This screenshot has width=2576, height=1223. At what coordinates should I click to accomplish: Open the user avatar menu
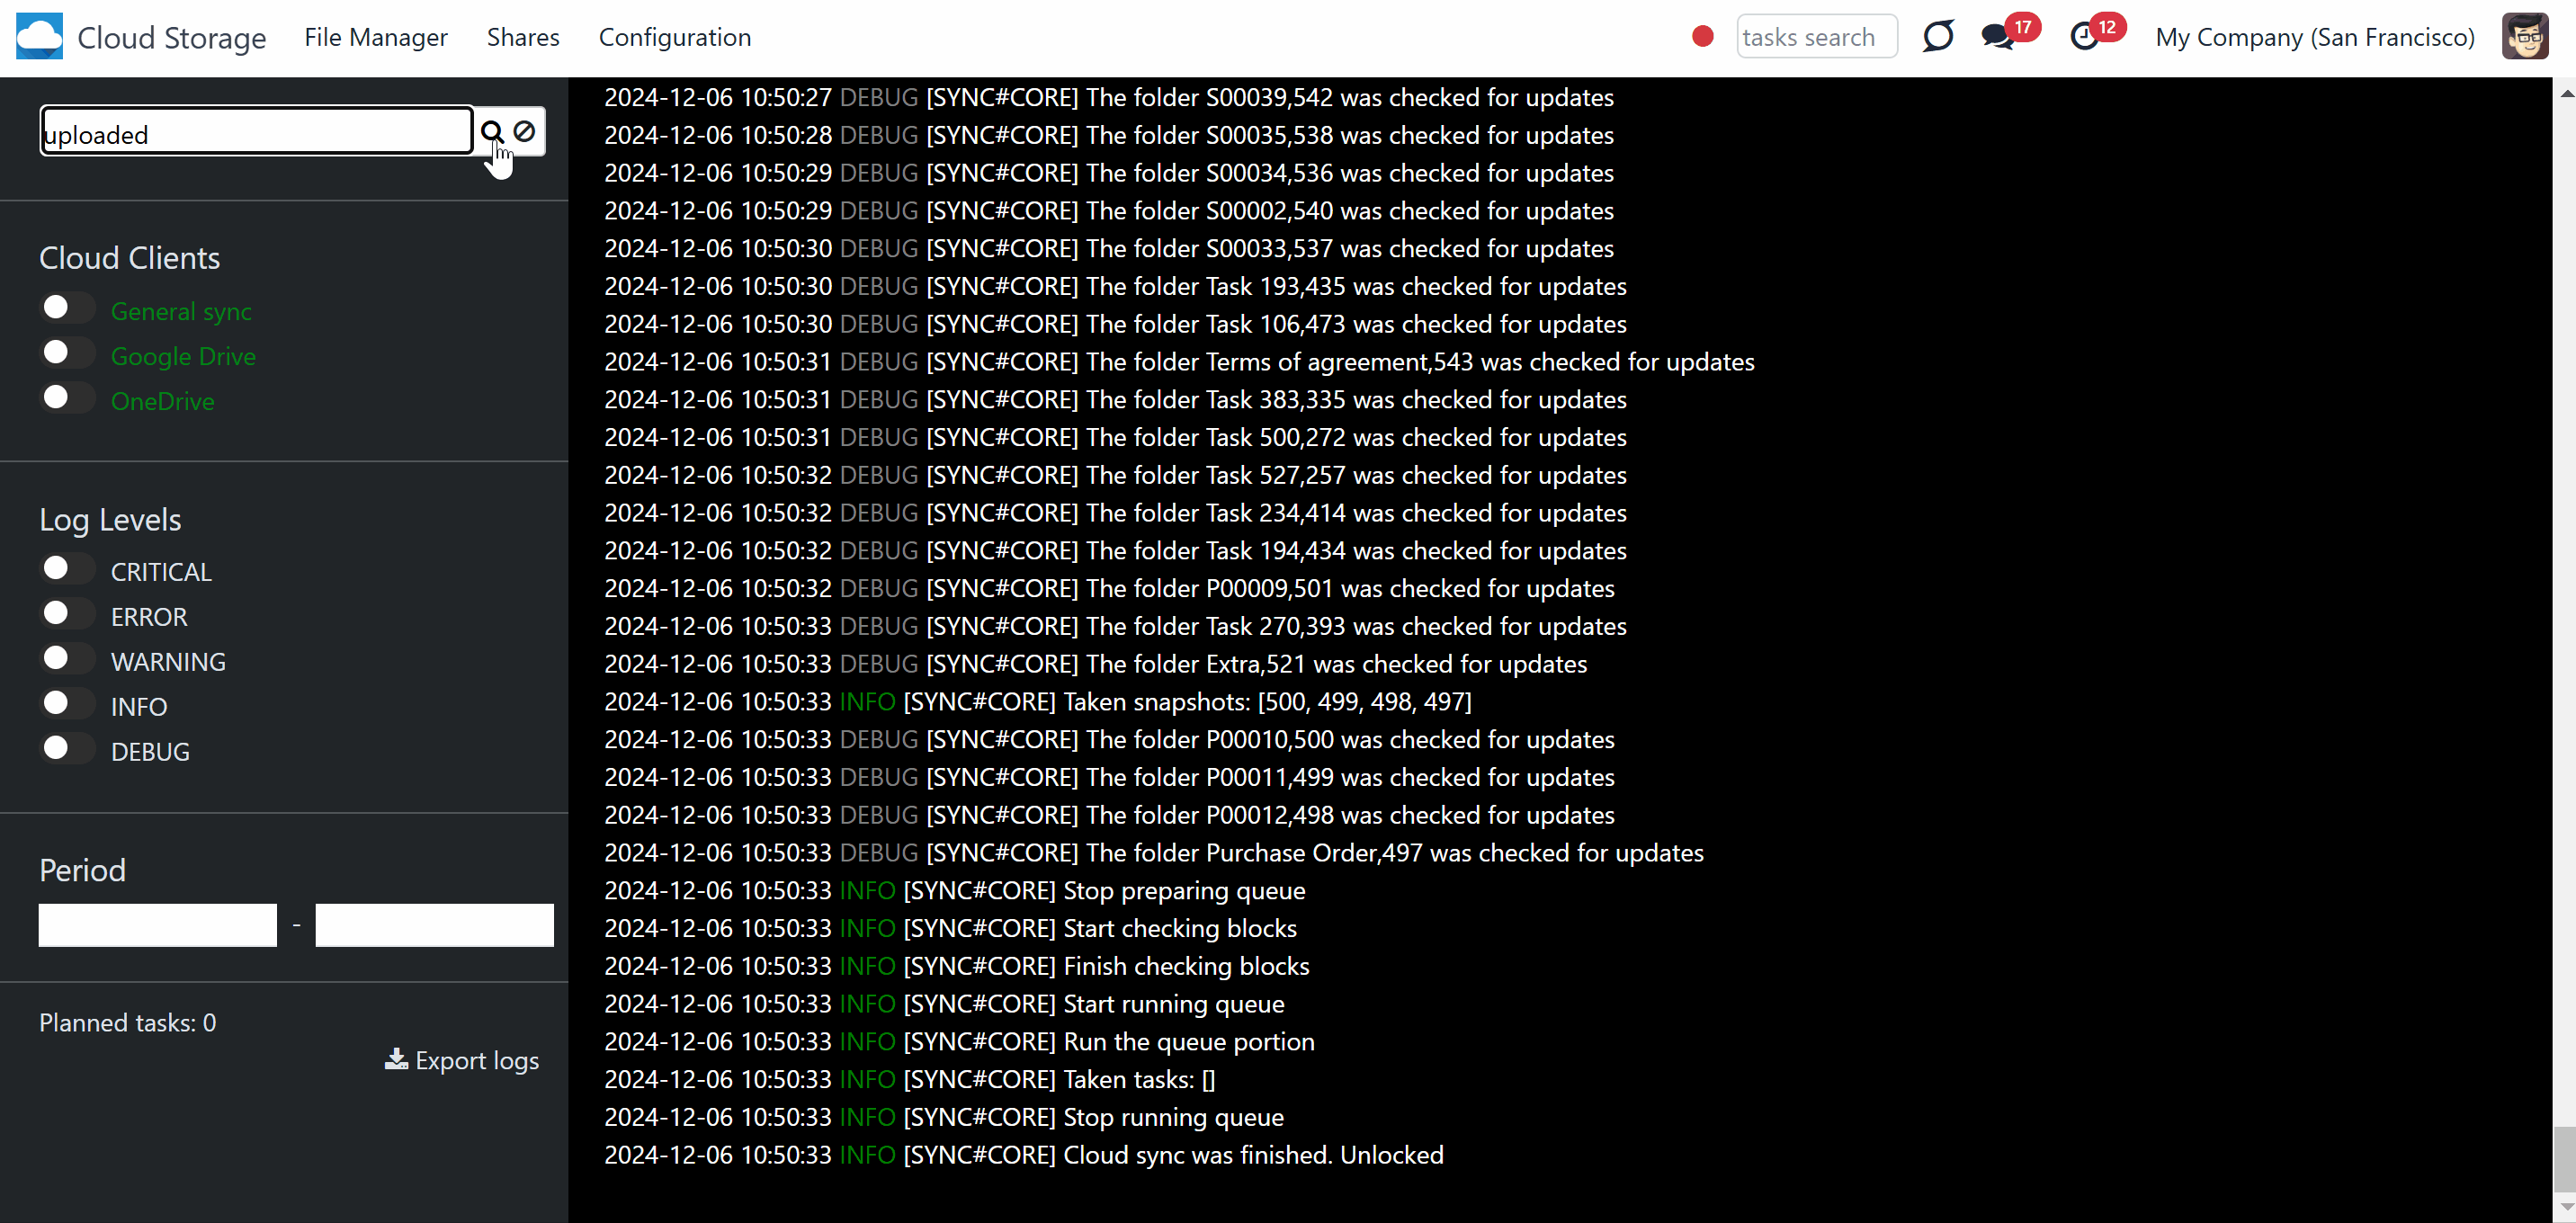coord(2525,37)
